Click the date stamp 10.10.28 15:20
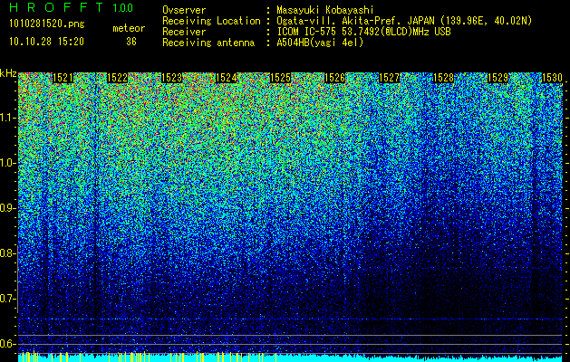Viewport: 570px width, 362px height. [x=46, y=42]
